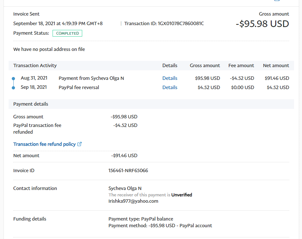Click the partially visible icon at top right
The width and height of the screenshot is (302, 239).
click(x=277, y=1)
